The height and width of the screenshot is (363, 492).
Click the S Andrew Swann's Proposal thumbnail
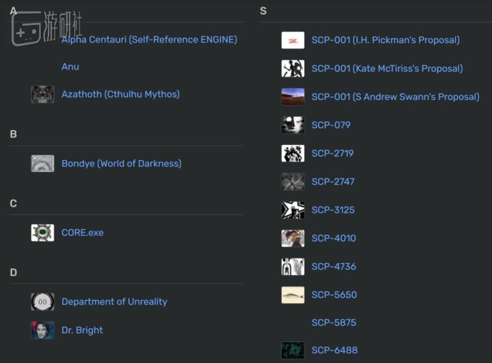pos(293,96)
